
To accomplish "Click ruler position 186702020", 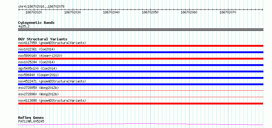I will pyautogui.click(x=34, y=12).
